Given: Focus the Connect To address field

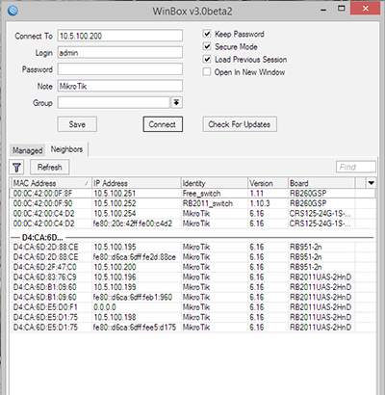Looking at the screenshot, I should pos(120,36).
